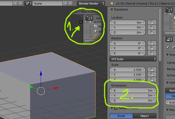The image size is (175, 119).
Task: Select the Scale Y field showing 2.500
Action: (x=127, y=75)
